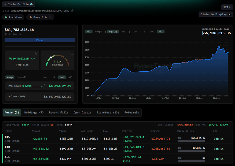Open the Transfers (23) tab
The height and width of the screenshot is (166, 235).
coord(108,113)
